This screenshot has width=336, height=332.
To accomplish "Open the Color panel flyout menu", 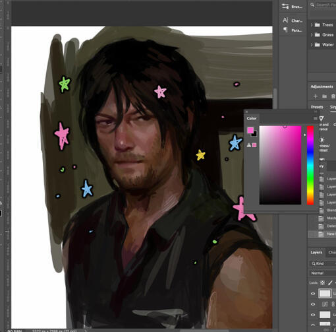I will click(x=316, y=119).
